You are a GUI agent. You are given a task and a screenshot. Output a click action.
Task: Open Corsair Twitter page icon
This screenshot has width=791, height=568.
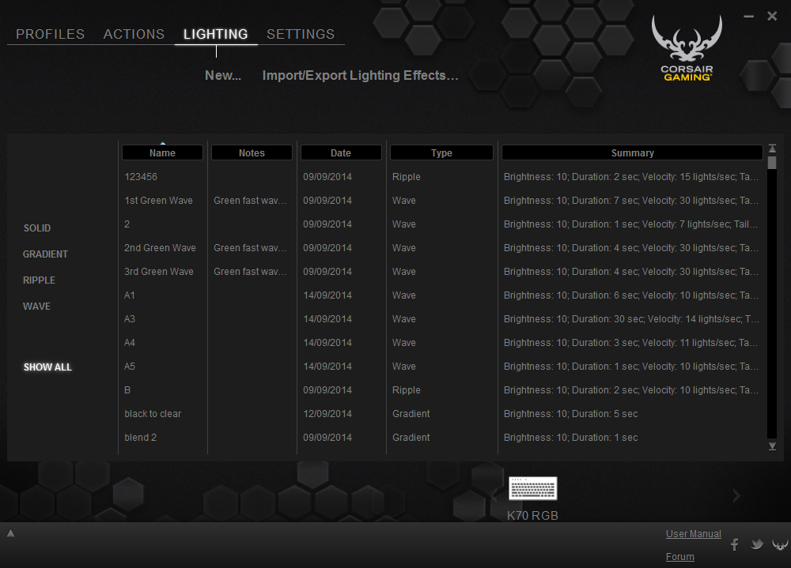tap(757, 544)
